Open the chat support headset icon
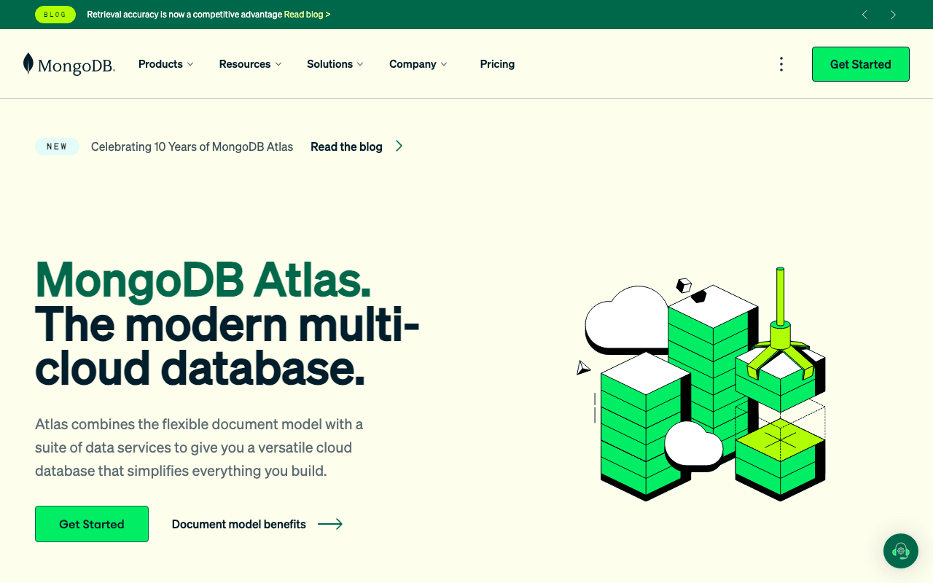The width and height of the screenshot is (933, 583). coord(901,551)
